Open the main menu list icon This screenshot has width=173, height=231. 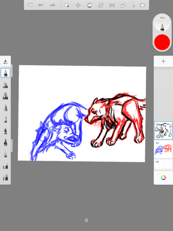point(30,5)
